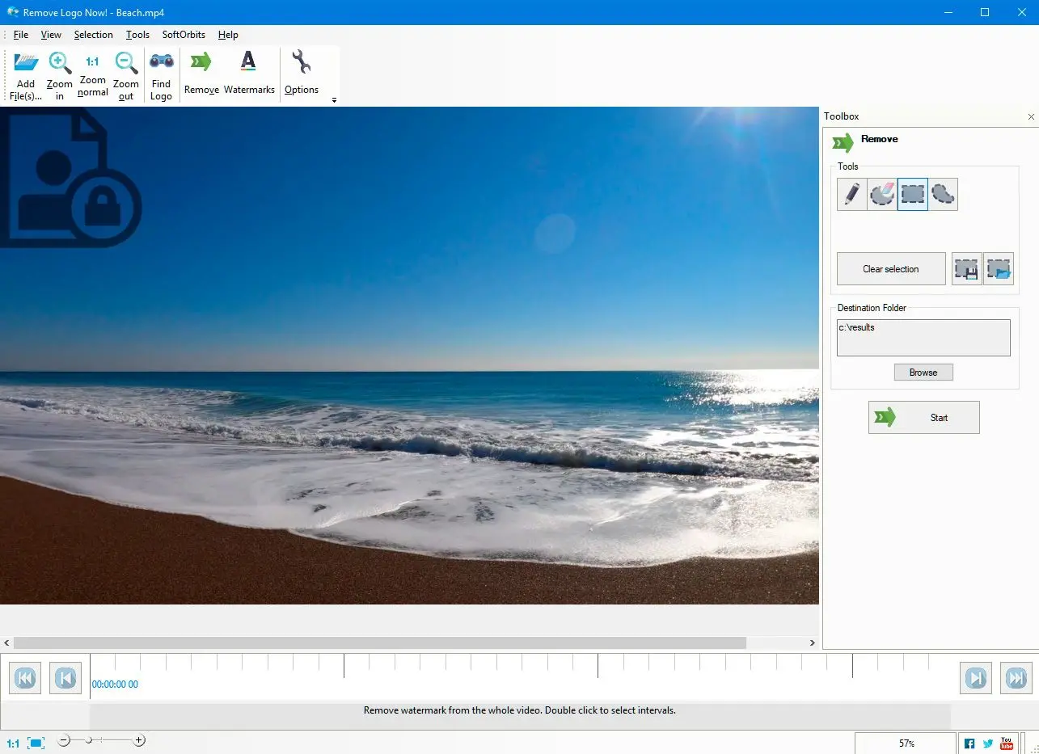Screen dimensions: 1039x754
Task: Open the Watermarks tool in toolbar
Action: point(249,74)
